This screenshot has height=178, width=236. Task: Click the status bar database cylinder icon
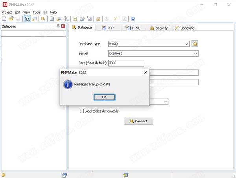tap(3, 175)
